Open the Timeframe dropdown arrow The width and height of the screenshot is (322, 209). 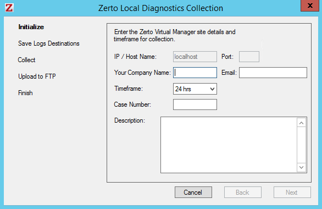(212, 89)
